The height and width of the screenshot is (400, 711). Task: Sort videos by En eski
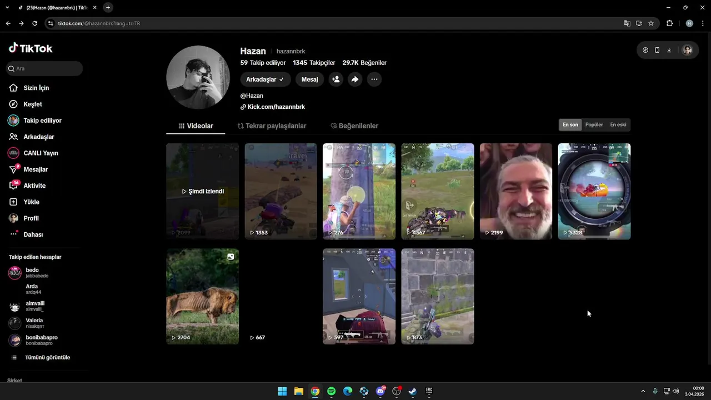pyautogui.click(x=618, y=124)
